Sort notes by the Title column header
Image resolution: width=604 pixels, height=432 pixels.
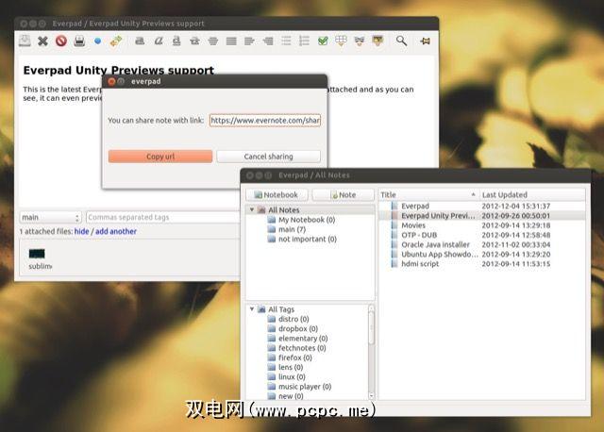(428, 195)
